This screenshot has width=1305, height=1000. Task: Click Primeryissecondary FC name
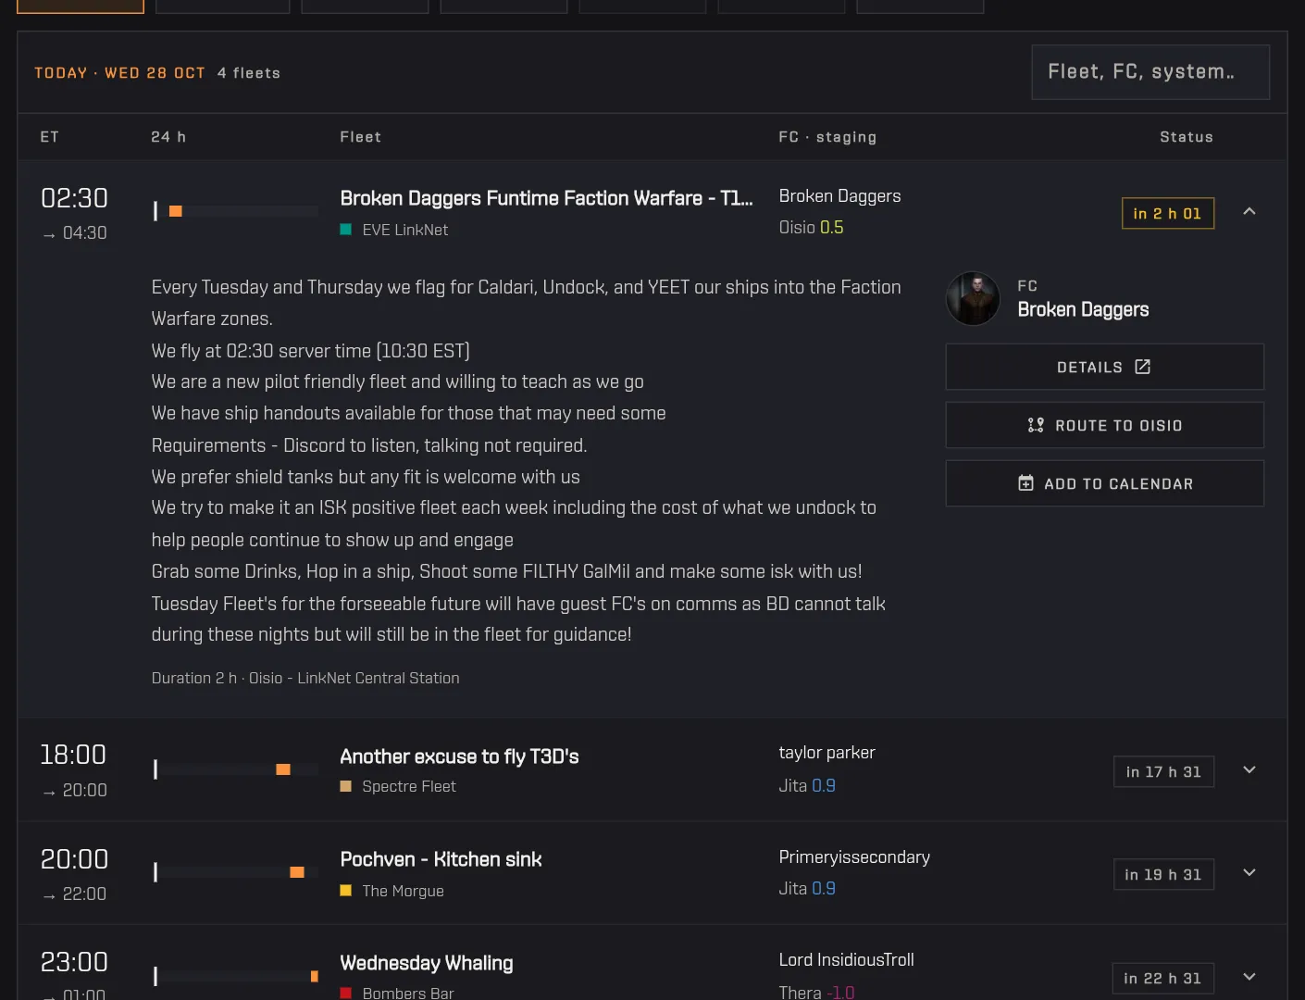[854, 857]
